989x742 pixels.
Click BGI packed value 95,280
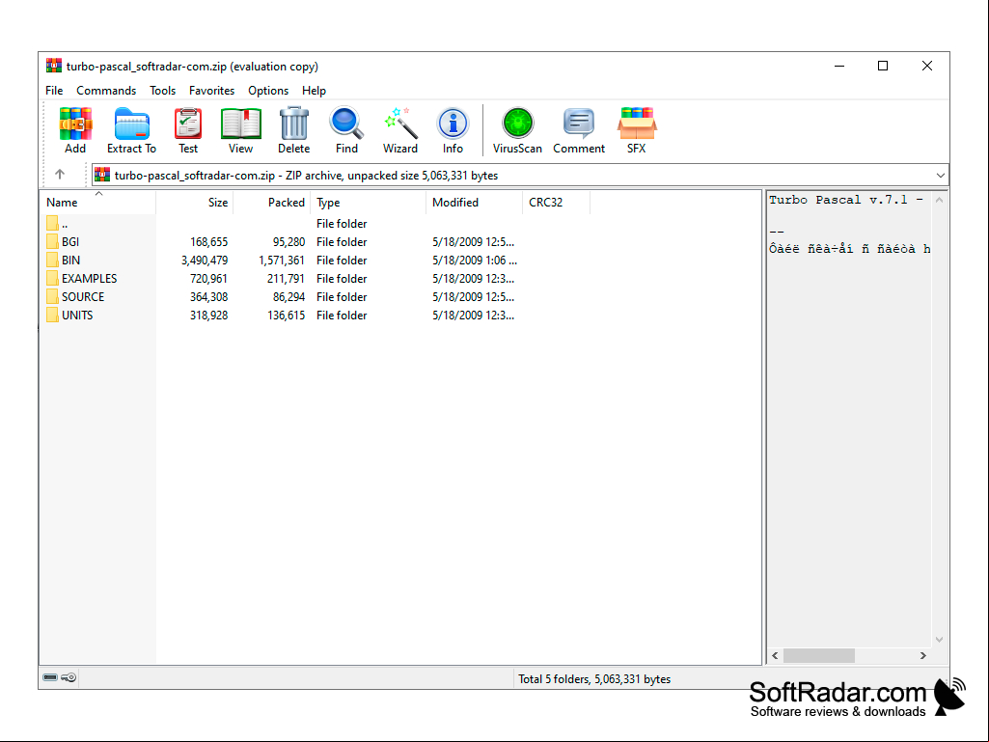coord(288,241)
